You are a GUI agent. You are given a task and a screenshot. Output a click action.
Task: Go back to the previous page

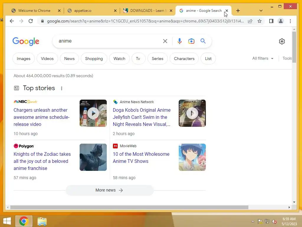pyautogui.click(x=12, y=21)
